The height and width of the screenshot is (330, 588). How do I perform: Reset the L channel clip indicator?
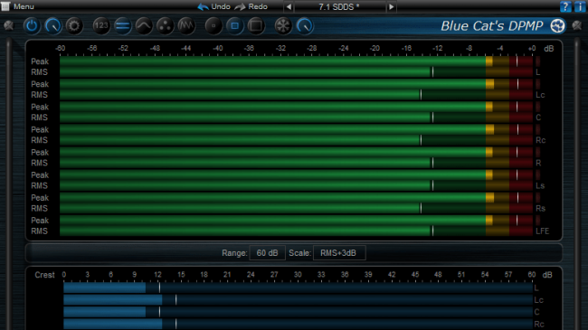click(x=537, y=61)
